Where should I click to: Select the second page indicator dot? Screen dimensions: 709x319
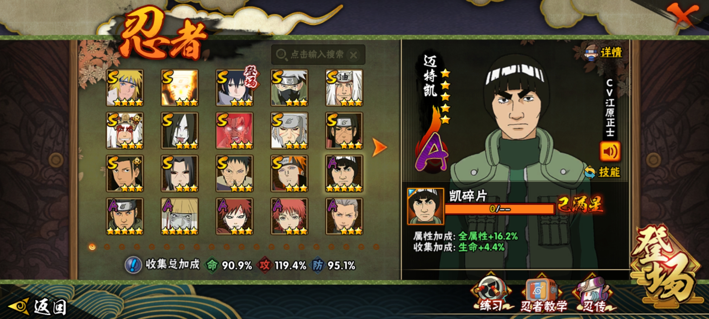107,247
